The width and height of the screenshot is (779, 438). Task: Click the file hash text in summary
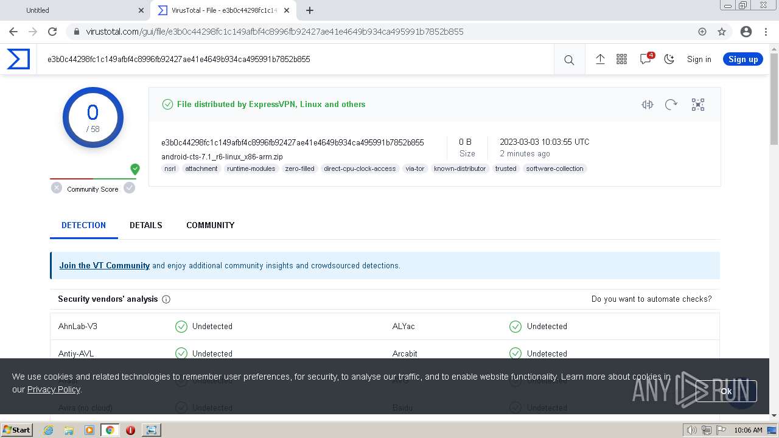click(x=293, y=142)
